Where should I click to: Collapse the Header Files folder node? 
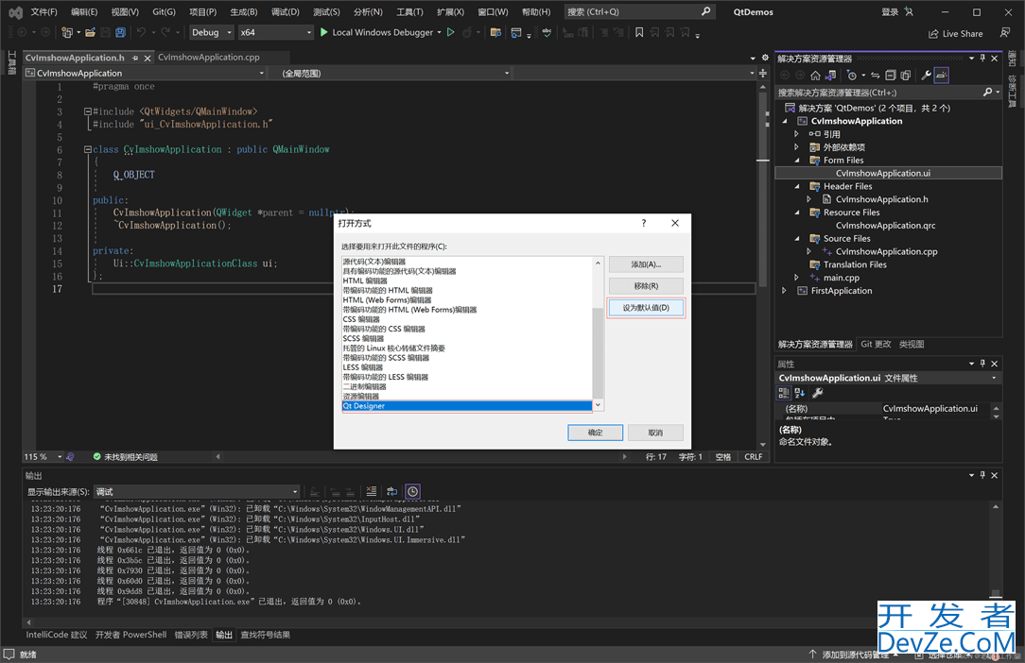click(x=797, y=186)
